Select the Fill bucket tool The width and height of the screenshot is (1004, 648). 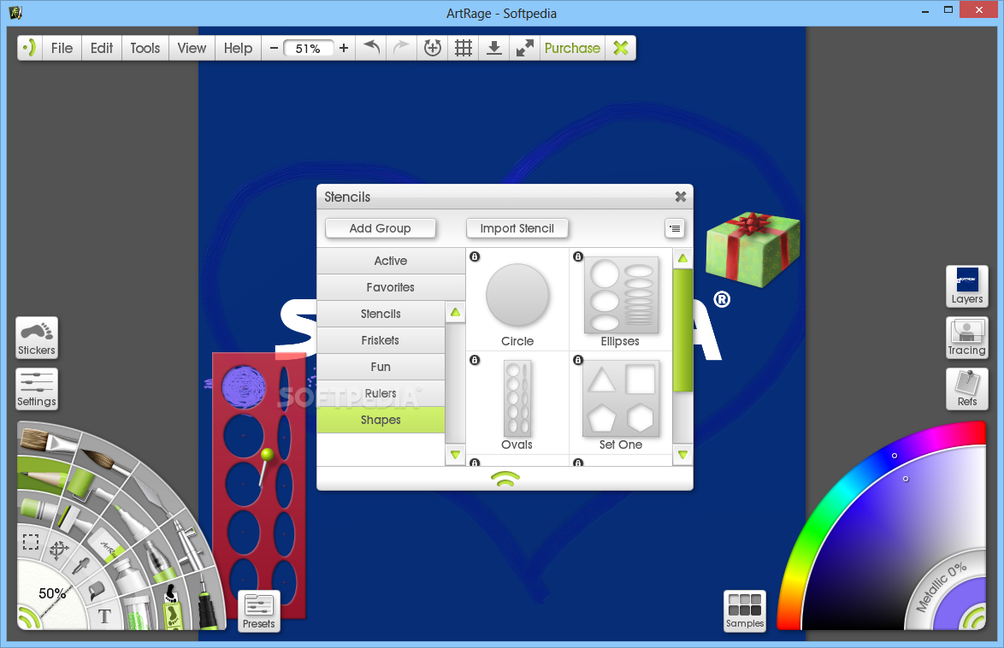(96, 590)
